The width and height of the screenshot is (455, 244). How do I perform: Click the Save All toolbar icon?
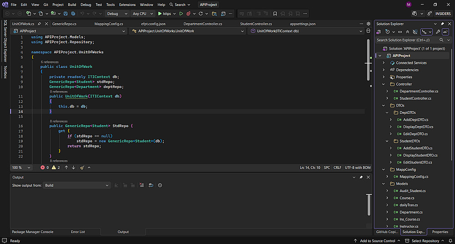[73, 14]
